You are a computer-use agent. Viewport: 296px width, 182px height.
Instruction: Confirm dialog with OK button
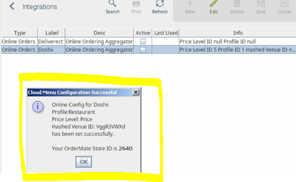click(84, 162)
